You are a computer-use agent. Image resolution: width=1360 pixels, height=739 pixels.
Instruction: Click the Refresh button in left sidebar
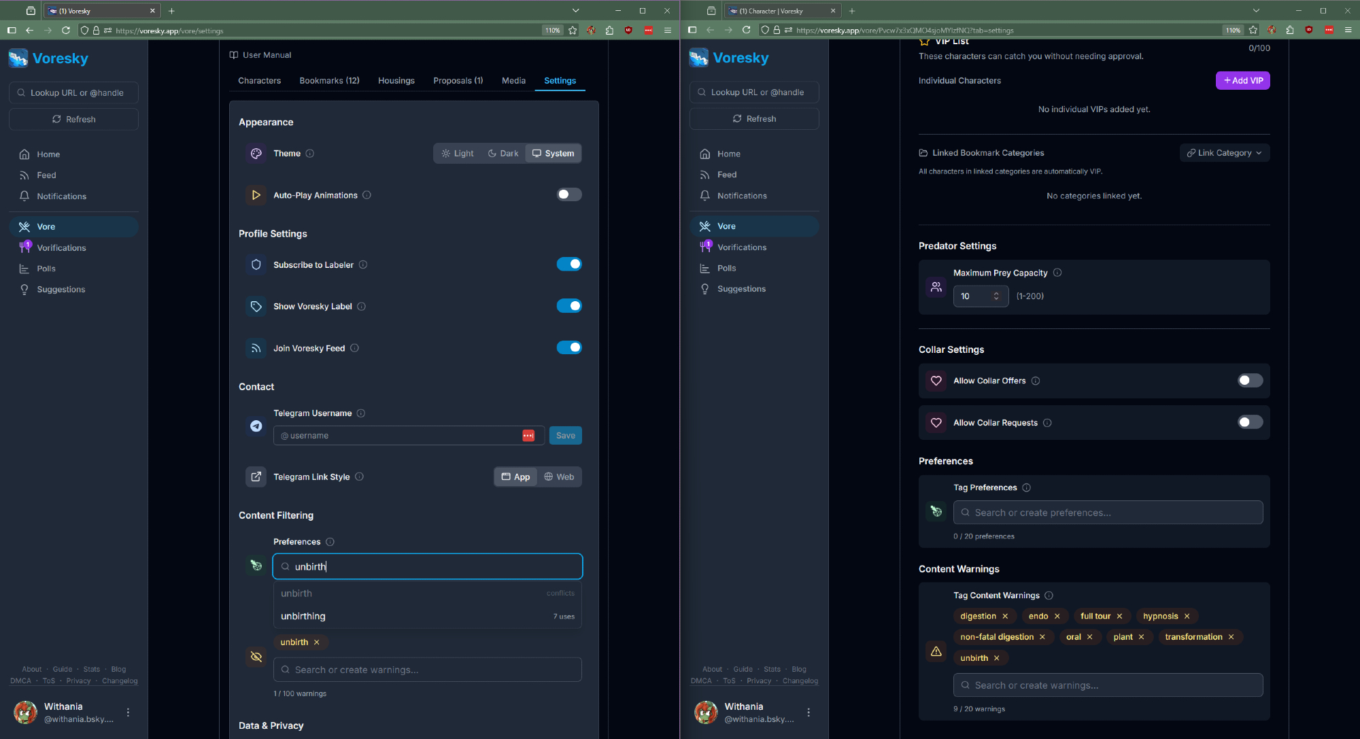tap(73, 120)
